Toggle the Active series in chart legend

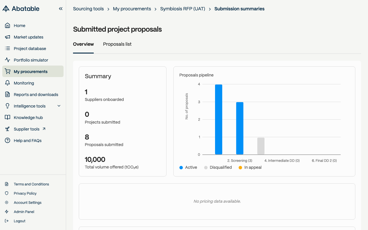click(188, 167)
